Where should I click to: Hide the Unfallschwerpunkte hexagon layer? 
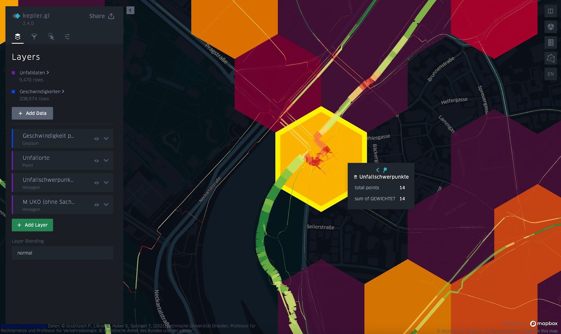coord(96,183)
